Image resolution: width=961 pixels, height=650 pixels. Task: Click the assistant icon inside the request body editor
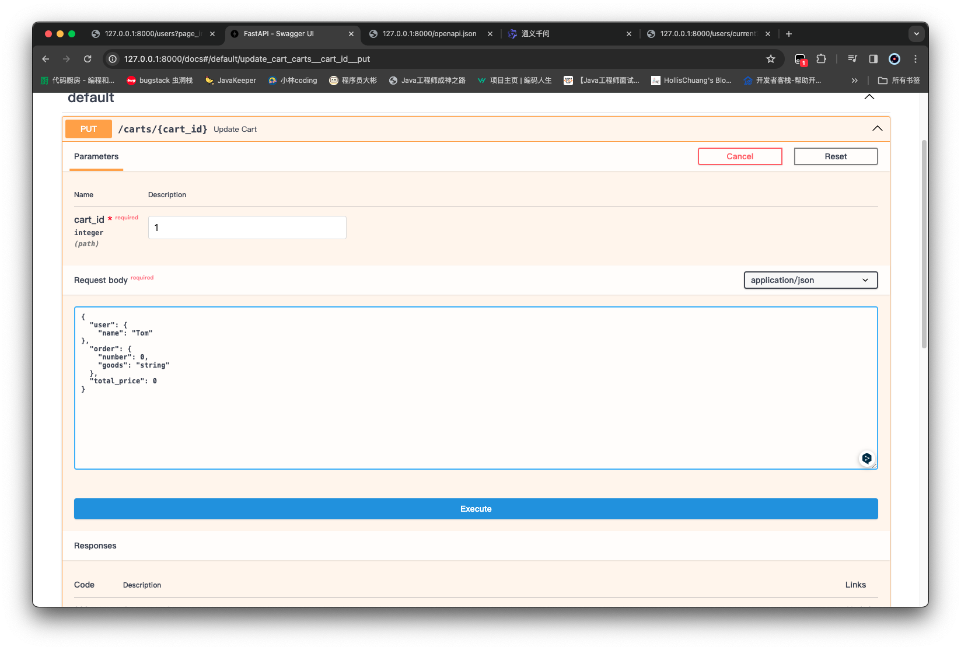[867, 459]
